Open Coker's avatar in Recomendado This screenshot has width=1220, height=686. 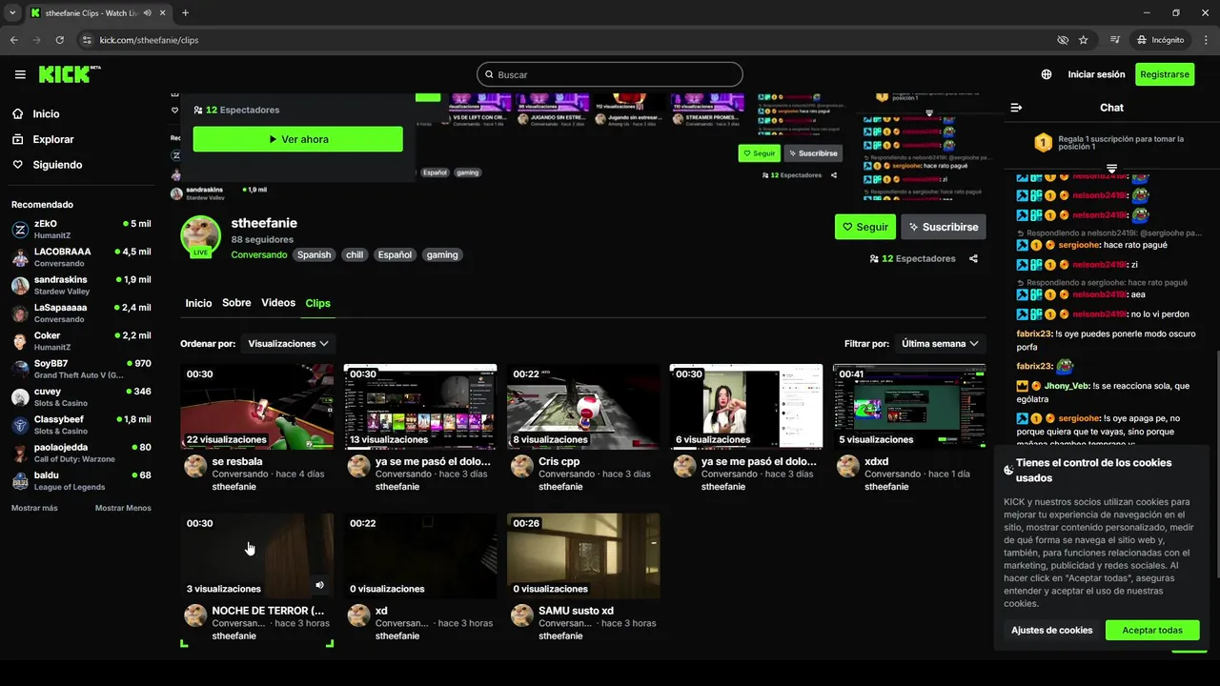click(x=20, y=341)
